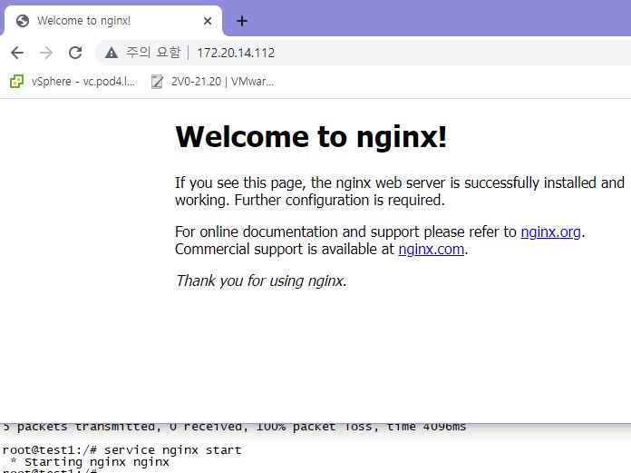Viewport: 631px width, 473px height.
Task: Click the Welcome to nginx! heading
Action: click(311, 137)
